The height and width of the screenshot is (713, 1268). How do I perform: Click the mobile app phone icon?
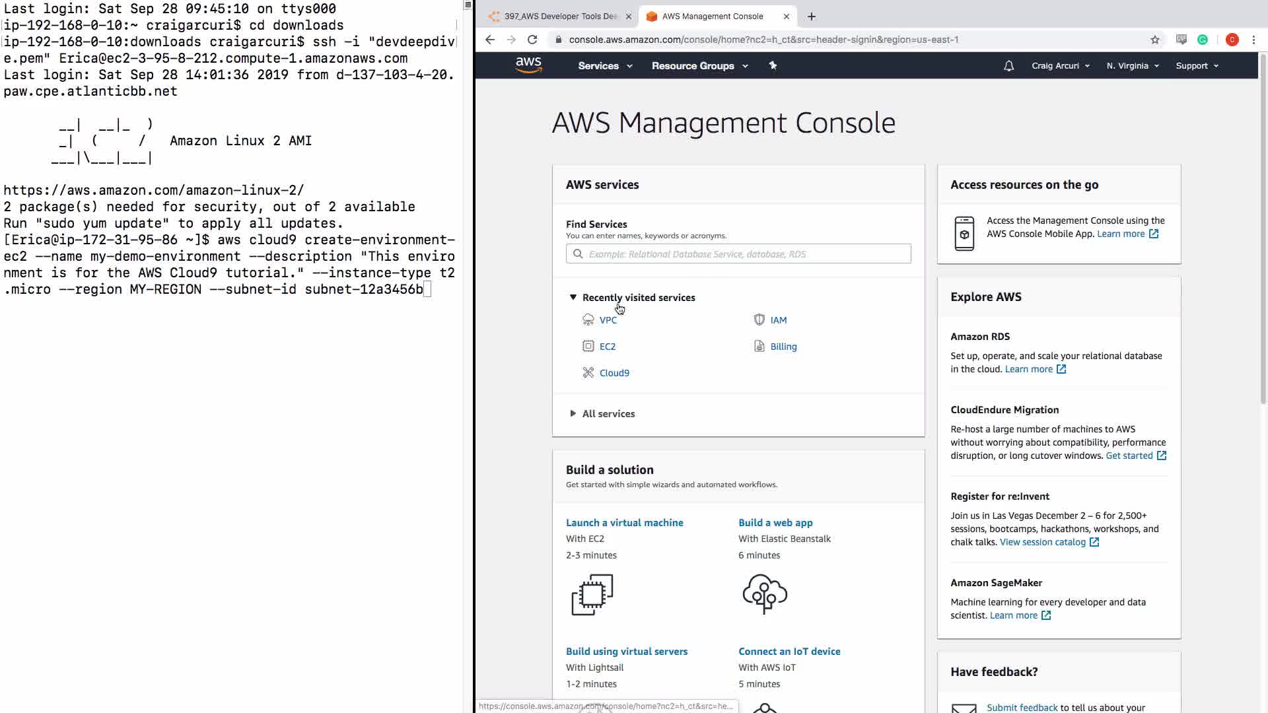click(x=964, y=233)
